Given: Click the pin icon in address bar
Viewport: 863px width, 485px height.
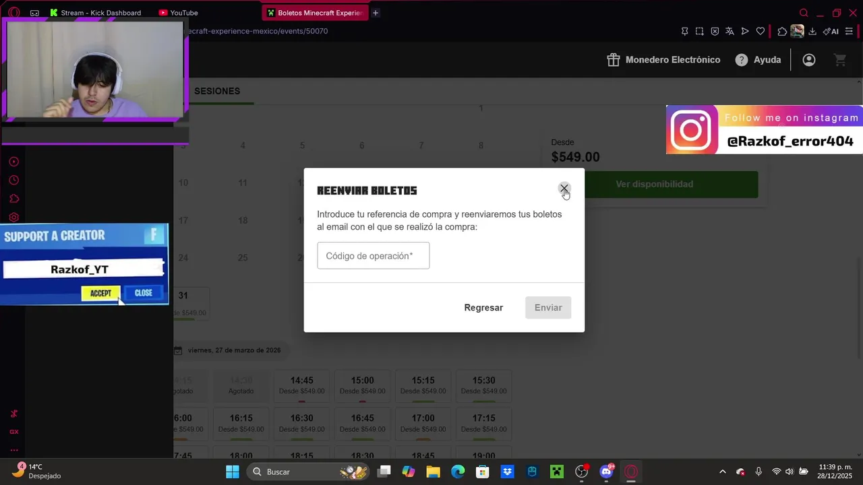Looking at the screenshot, I should tap(684, 31).
